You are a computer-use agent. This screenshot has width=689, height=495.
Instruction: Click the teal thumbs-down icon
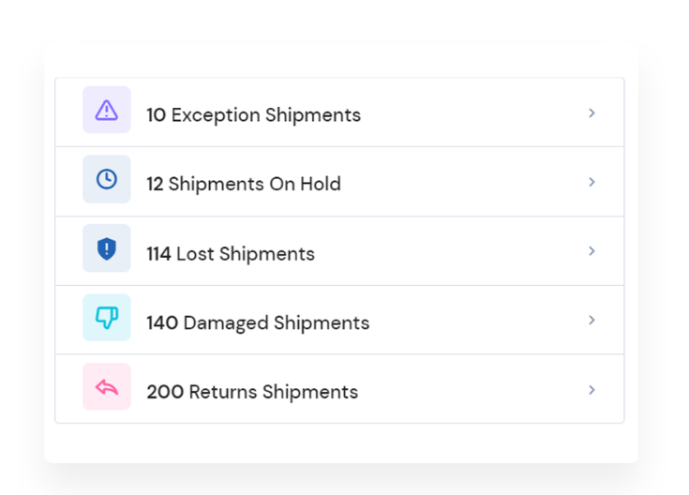[x=107, y=318]
